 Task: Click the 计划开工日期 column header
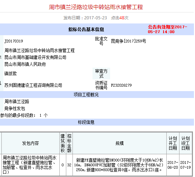tap(173, 143)
